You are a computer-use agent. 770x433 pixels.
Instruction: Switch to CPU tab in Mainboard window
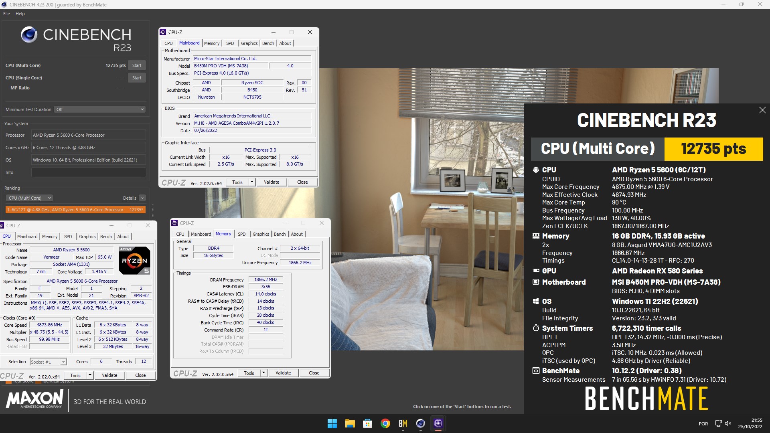point(168,43)
